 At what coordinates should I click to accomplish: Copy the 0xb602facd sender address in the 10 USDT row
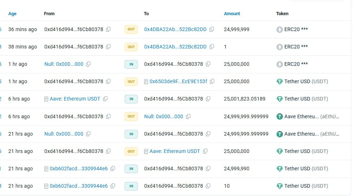pos(113,186)
